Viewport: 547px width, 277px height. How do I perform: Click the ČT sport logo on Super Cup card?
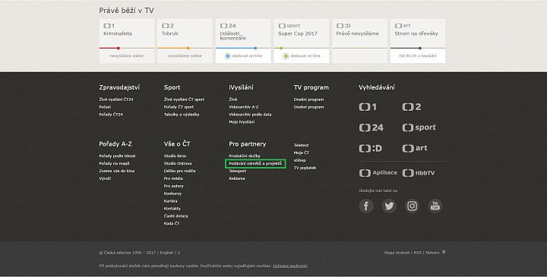pos(289,26)
